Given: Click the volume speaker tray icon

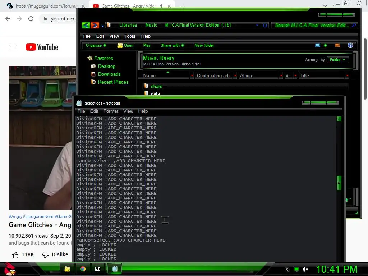Looking at the screenshot, I should pos(305,270).
